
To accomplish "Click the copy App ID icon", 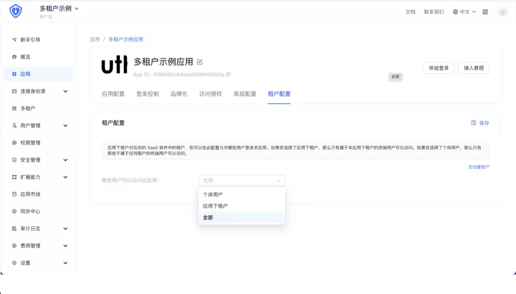I will point(228,74).
